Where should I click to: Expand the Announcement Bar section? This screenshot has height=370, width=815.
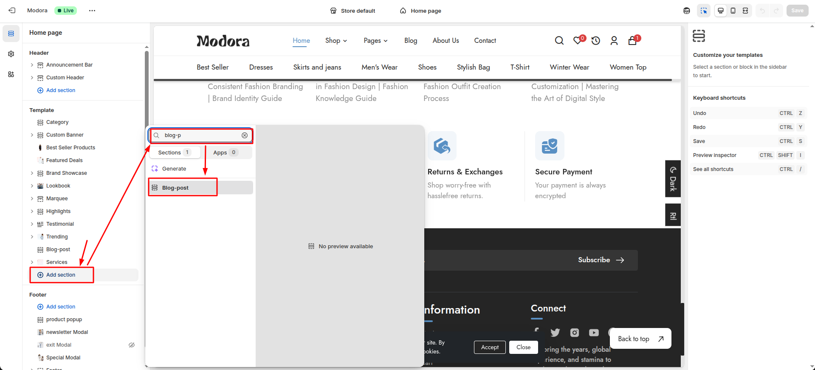[32, 65]
